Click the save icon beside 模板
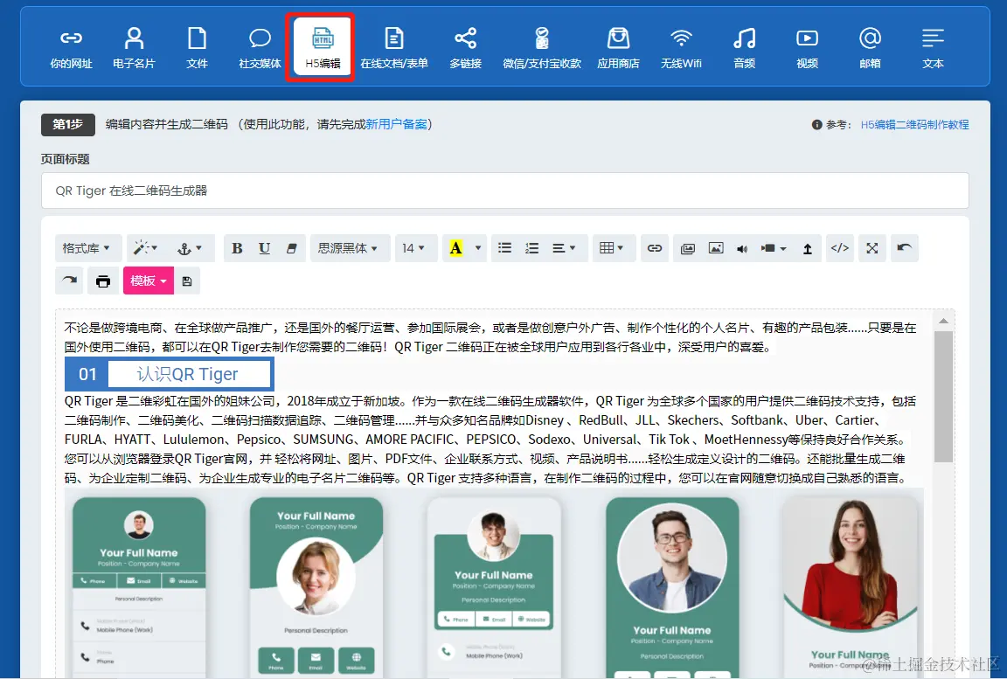 pos(186,281)
